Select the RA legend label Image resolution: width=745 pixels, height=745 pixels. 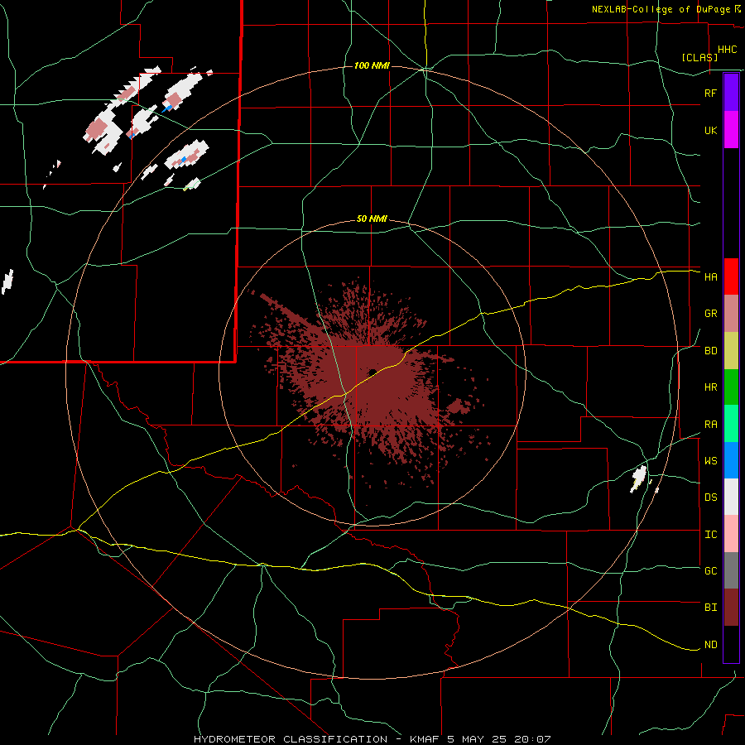tap(710, 425)
